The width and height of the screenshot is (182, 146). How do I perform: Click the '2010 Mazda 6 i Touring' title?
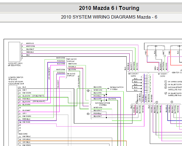coord(109,8)
